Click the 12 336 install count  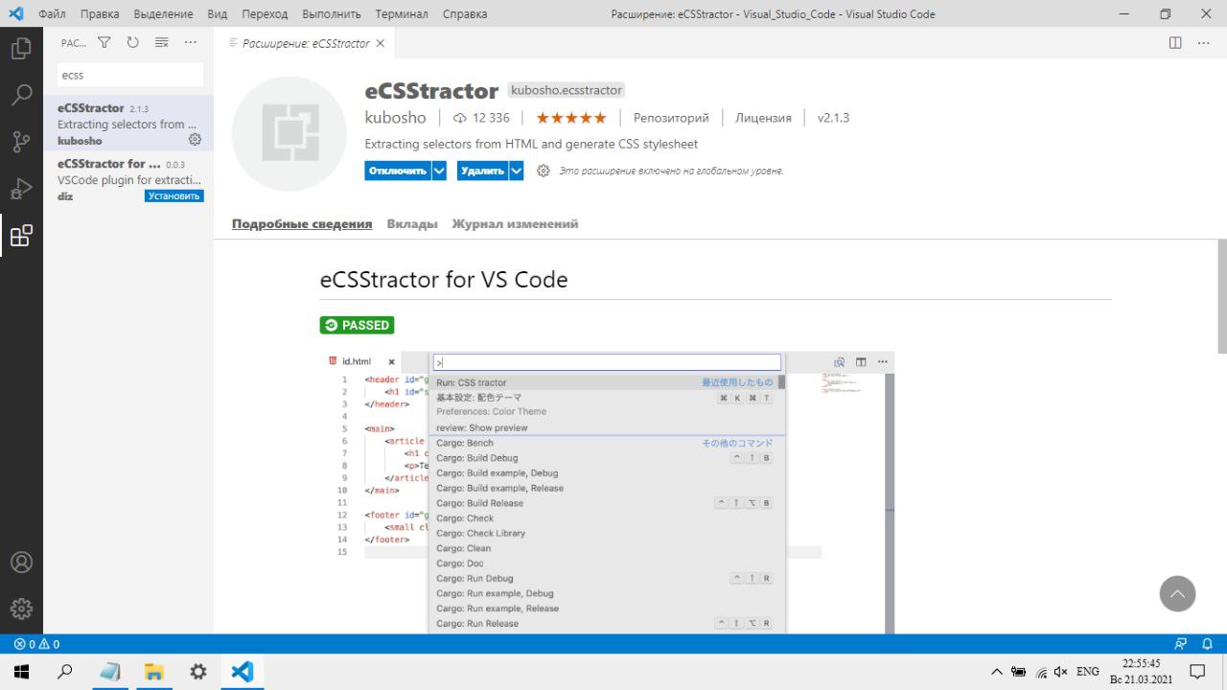482,118
